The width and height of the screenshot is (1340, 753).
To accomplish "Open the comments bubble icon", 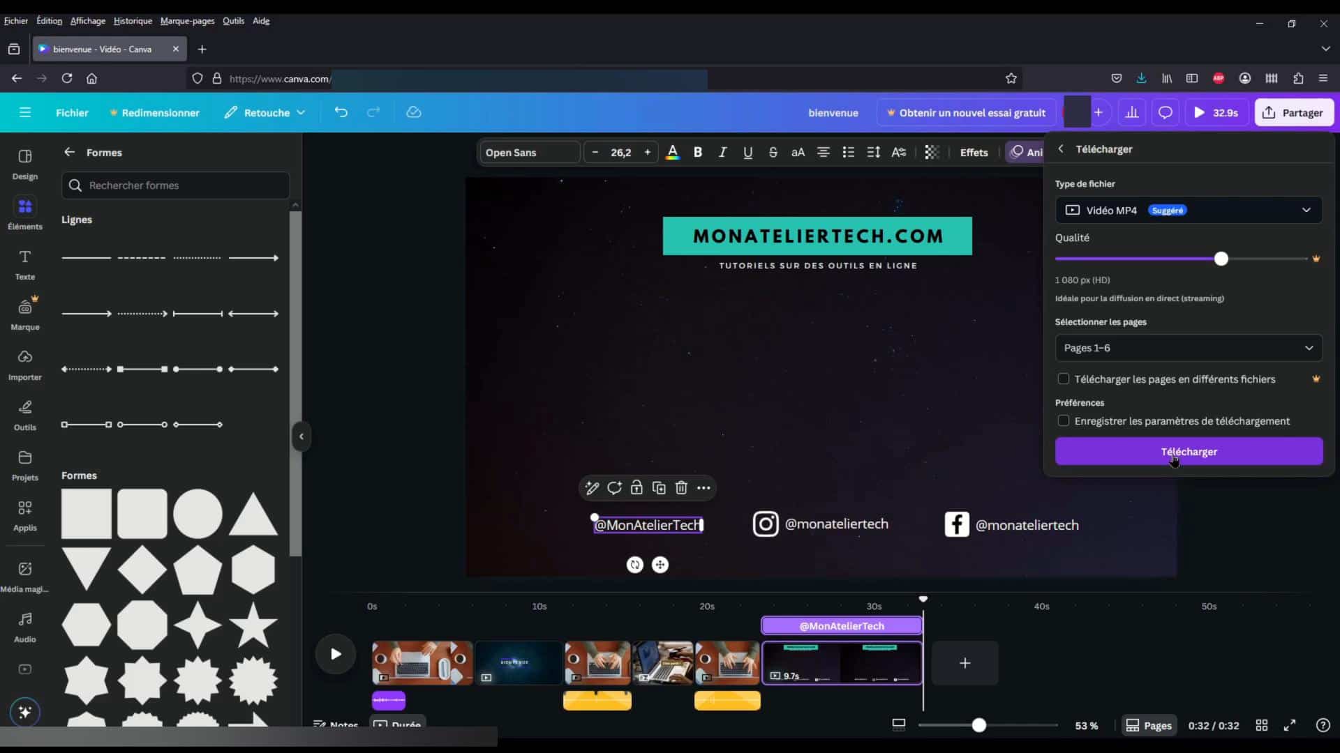I will coord(1165,112).
